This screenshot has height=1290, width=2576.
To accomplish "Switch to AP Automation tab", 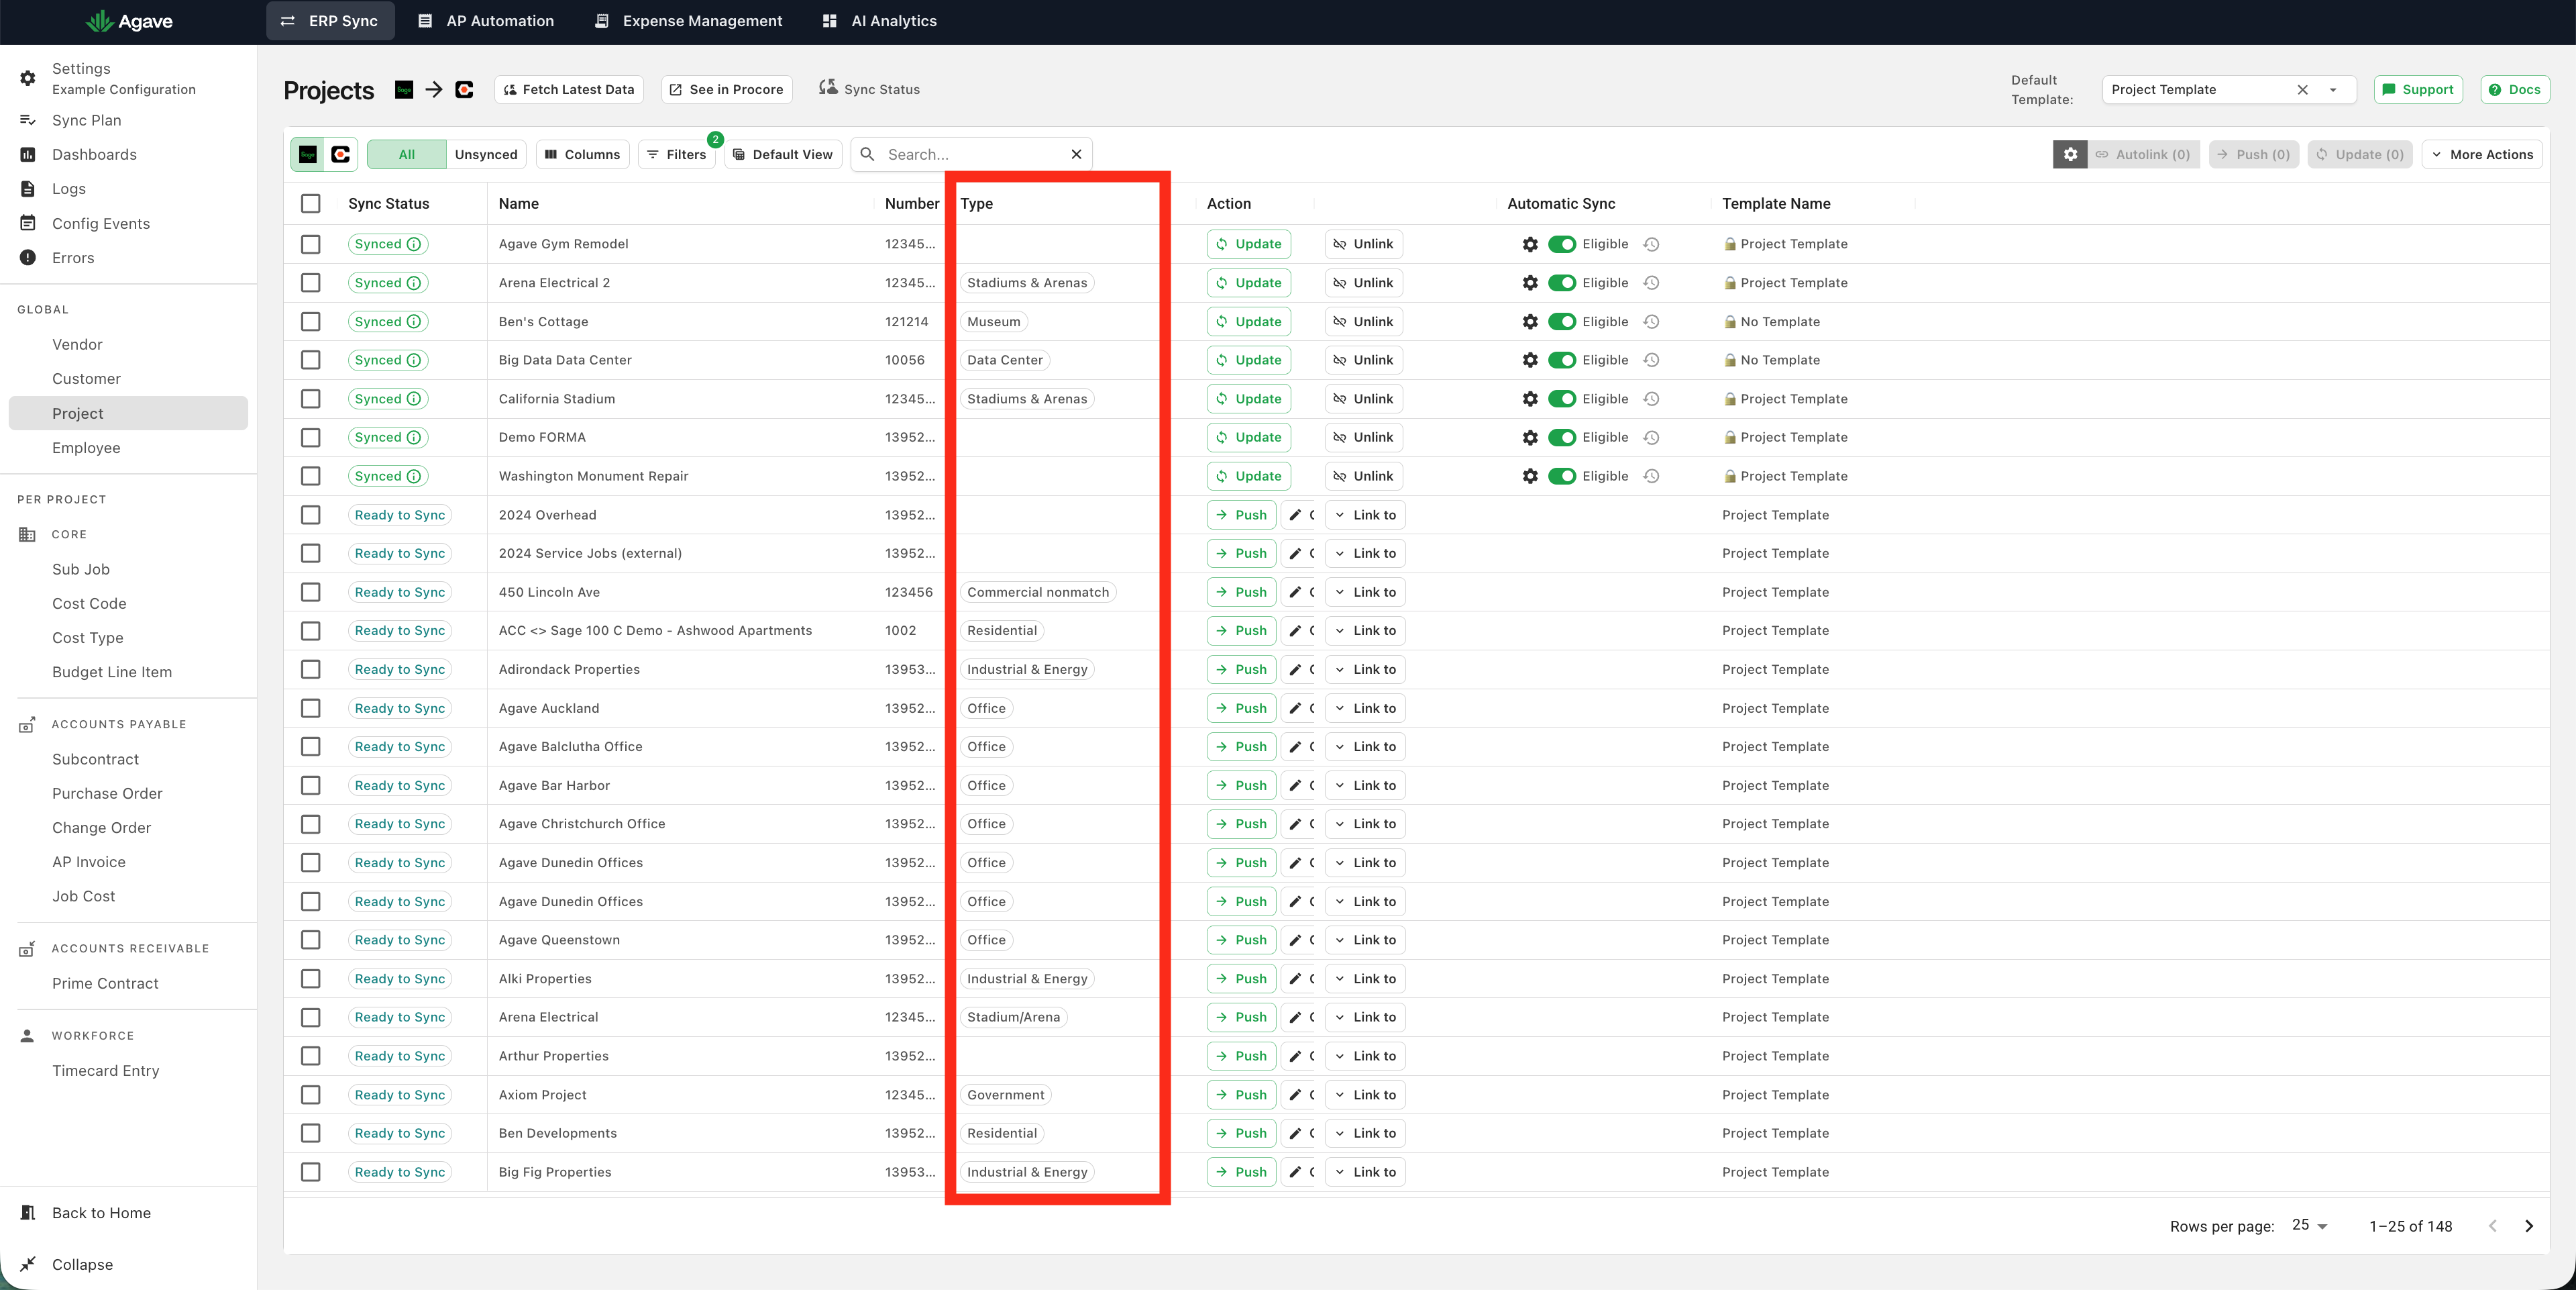I will click(x=486, y=21).
